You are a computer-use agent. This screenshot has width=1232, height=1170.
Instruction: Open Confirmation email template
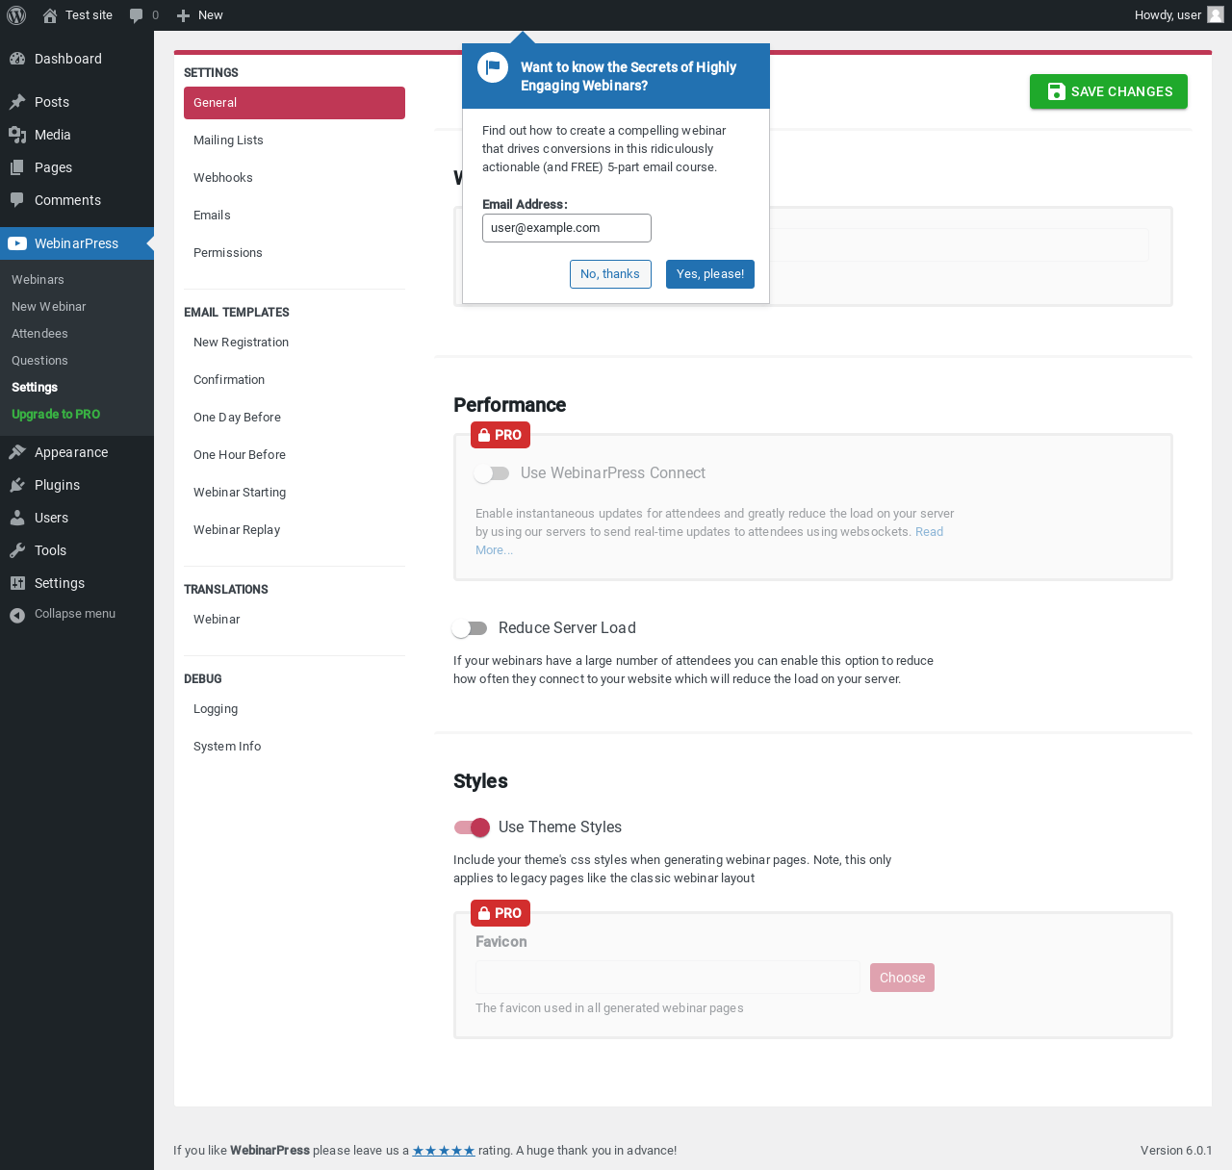[295, 380]
